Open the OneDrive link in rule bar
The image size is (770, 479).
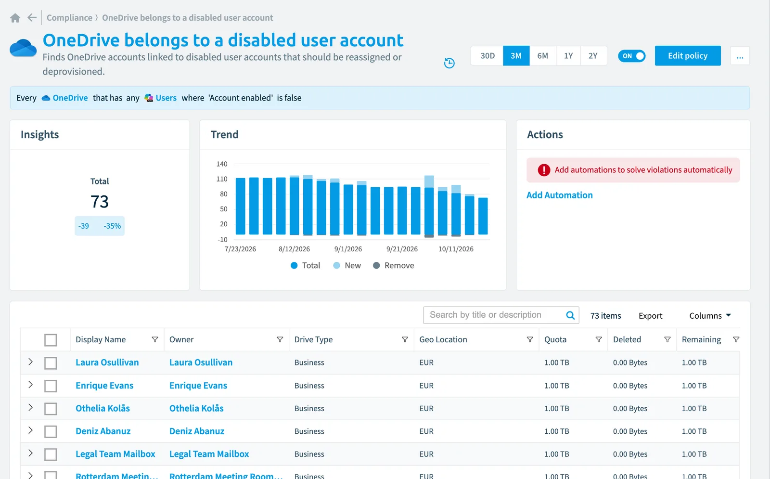tap(70, 98)
